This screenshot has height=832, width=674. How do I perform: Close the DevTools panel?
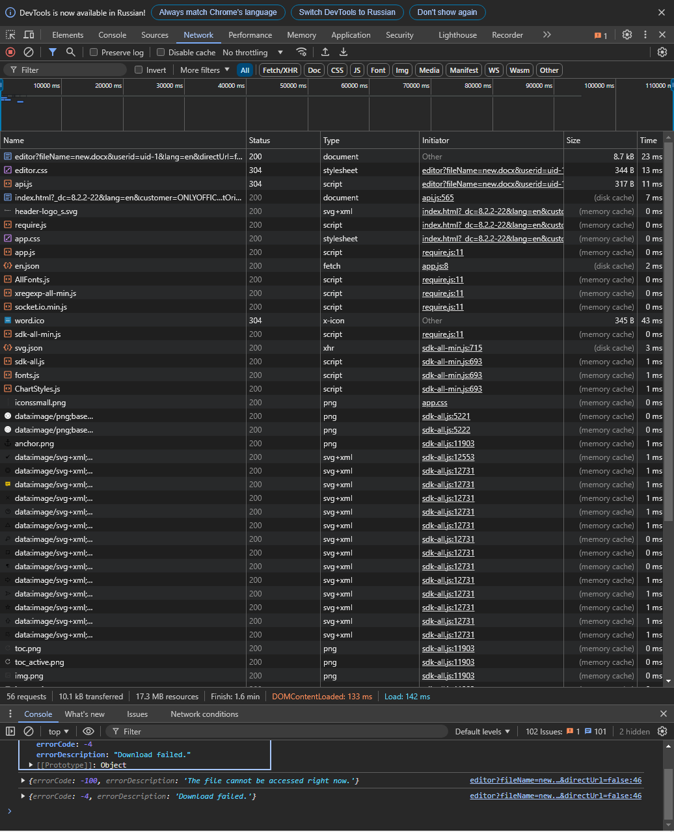click(x=663, y=35)
